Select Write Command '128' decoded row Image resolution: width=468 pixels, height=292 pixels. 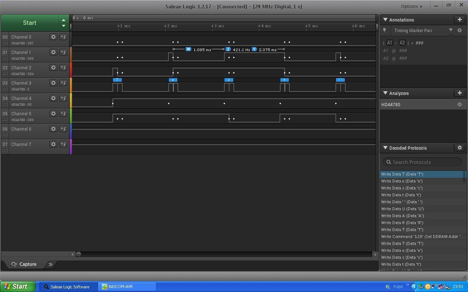[x=422, y=237]
